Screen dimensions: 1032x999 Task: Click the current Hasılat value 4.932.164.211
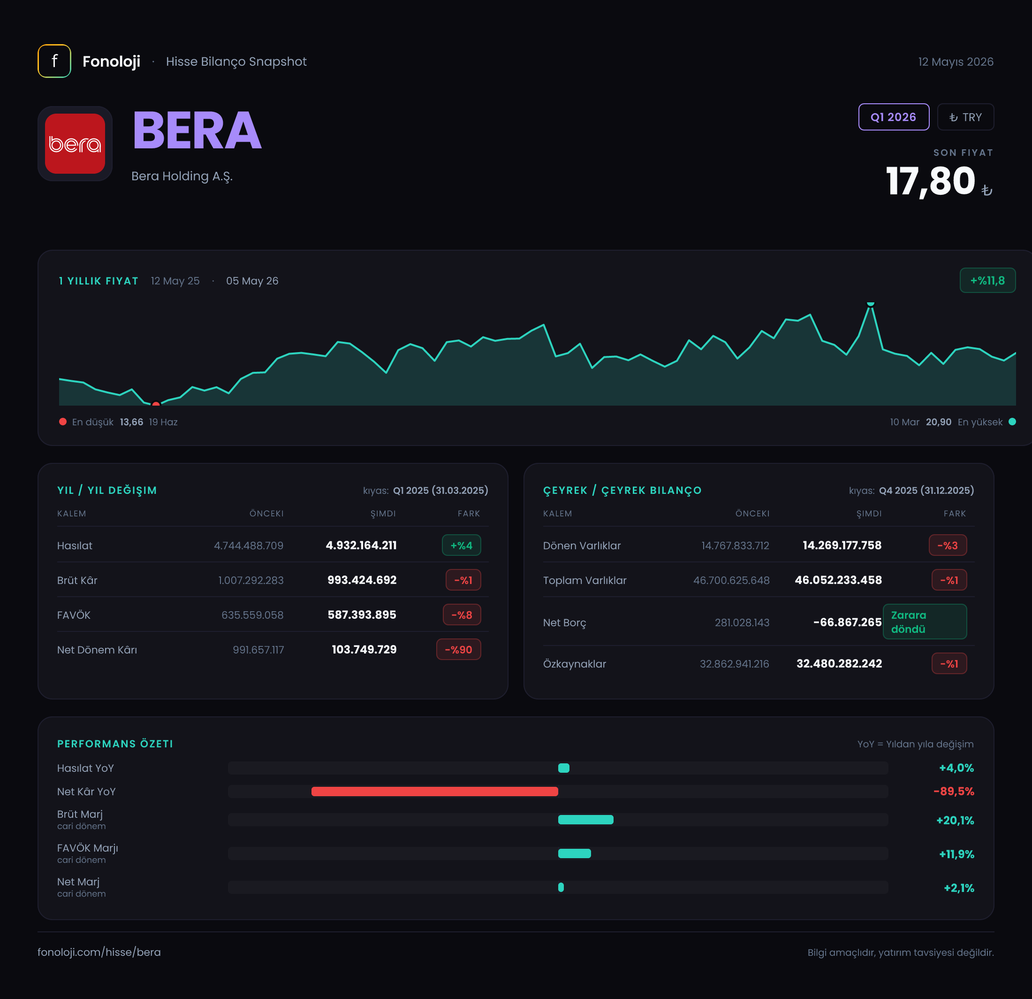[361, 546]
